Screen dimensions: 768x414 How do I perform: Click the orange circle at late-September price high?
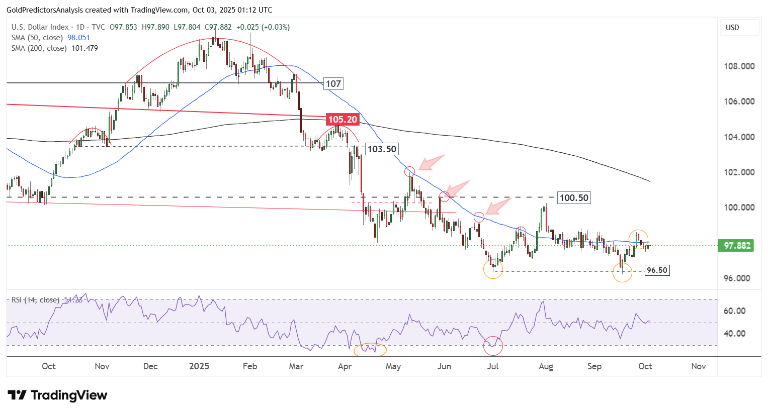638,238
